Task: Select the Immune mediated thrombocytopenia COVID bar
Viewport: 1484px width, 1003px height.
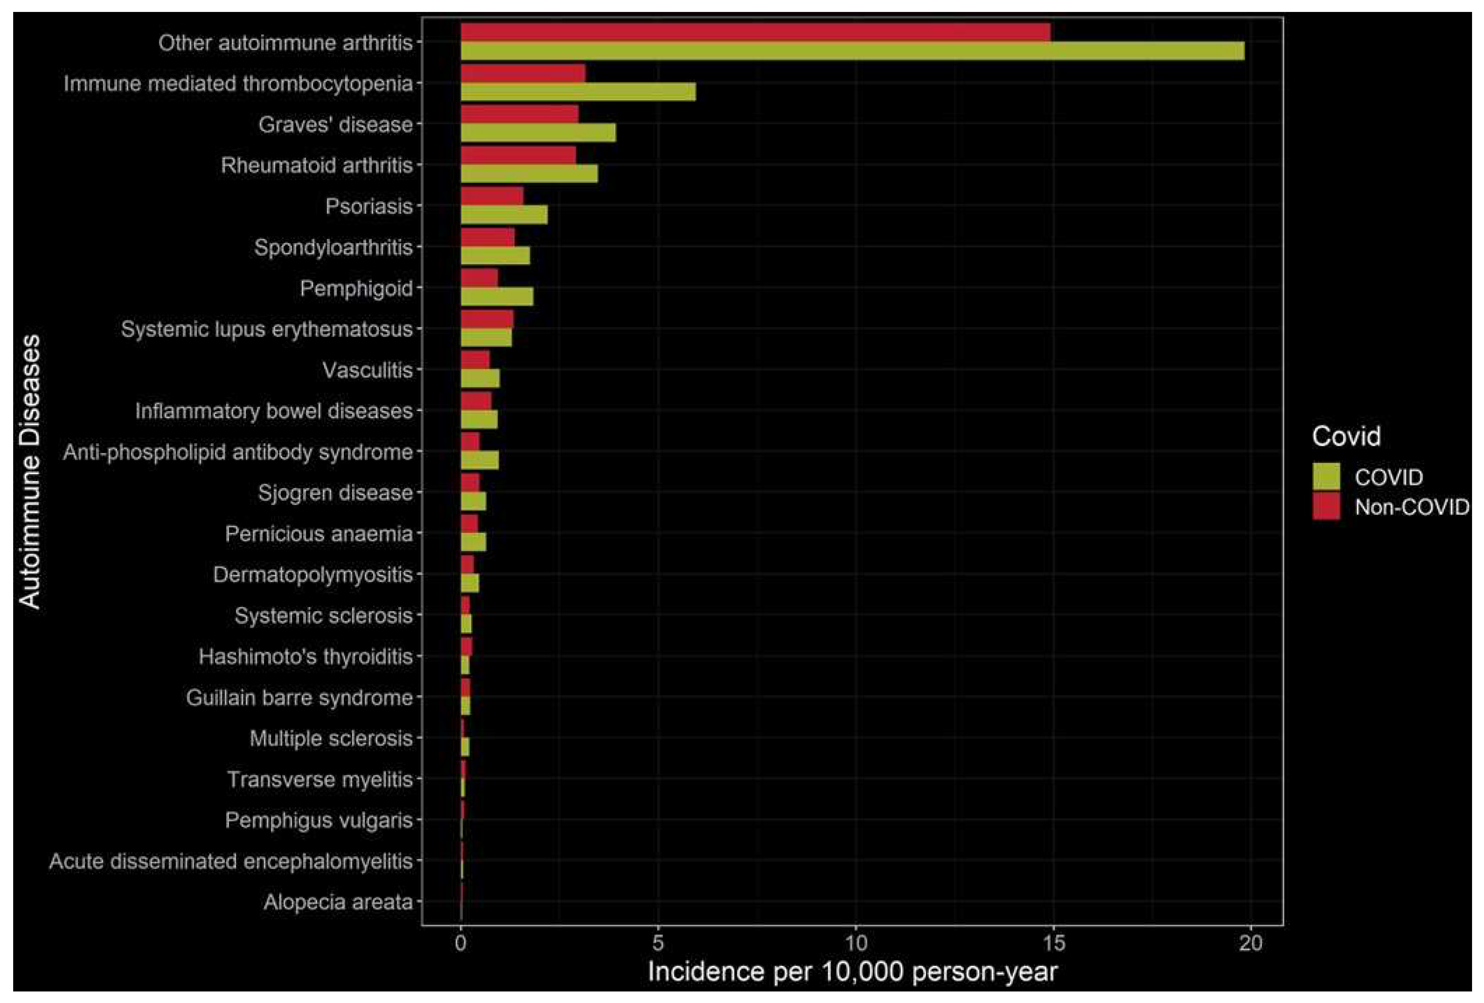Action: tap(578, 92)
